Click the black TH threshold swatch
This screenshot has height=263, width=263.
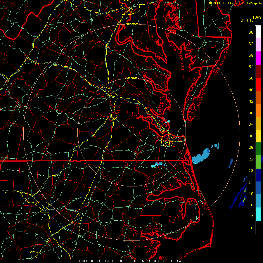point(258,227)
